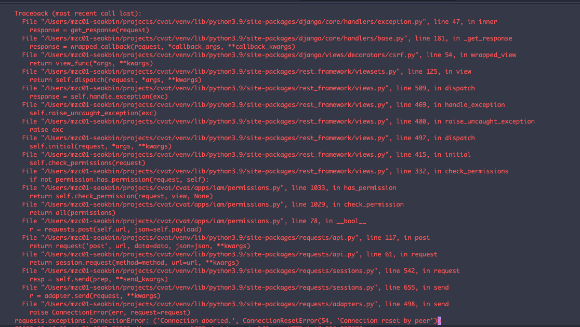Click 'return session.request(method=method...' line
The image size is (580, 327).
pyautogui.click(x=134, y=263)
